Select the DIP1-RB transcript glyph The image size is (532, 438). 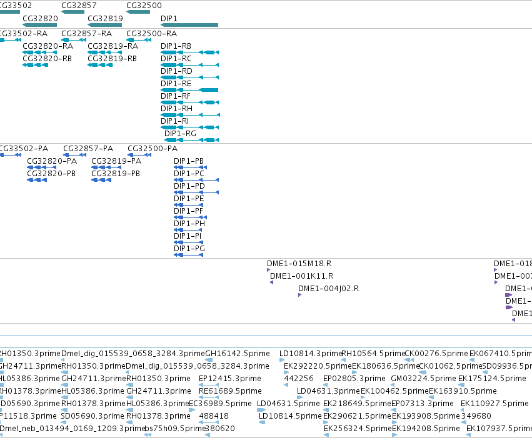tap(189, 52)
